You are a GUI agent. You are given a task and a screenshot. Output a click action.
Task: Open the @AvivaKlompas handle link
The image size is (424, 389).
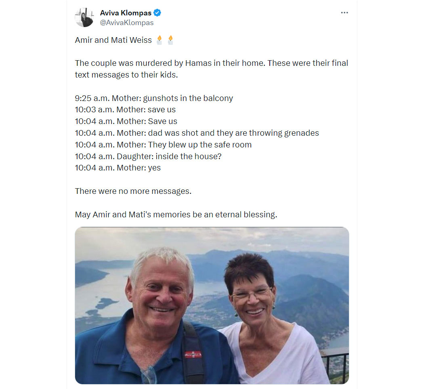126,23
